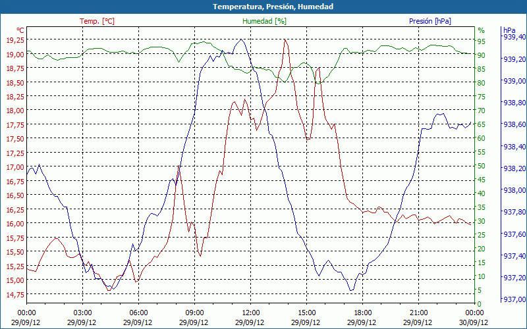Click temperature axis value 17,25
The image size is (527, 329).
click(x=15, y=153)
